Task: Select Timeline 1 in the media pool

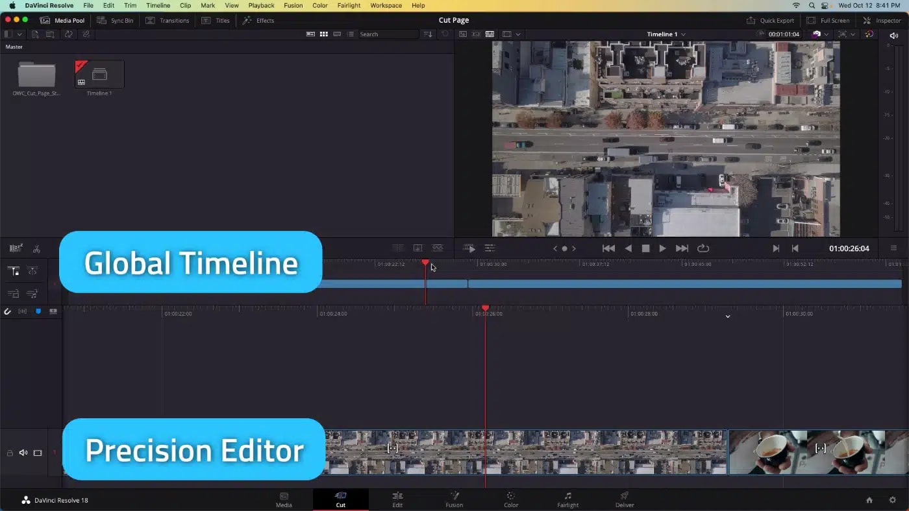Action: pos(99,75)
